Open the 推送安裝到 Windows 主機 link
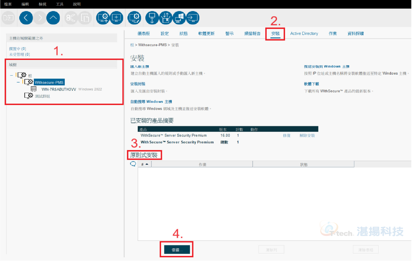This screenshot has width=412, height=261. (x=327, y=66)
